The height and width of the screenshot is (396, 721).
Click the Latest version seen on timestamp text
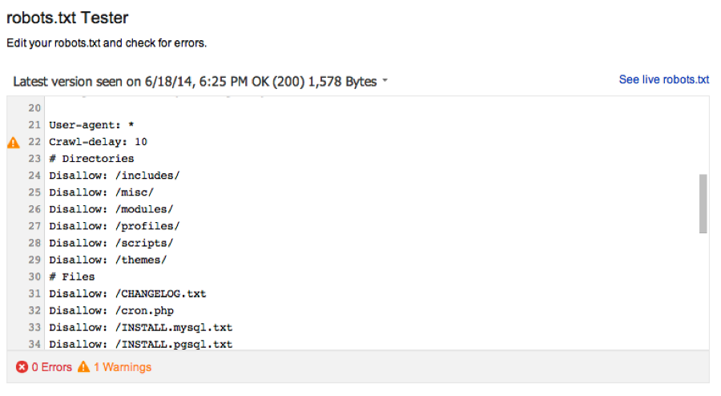click(x=195, y=82)
